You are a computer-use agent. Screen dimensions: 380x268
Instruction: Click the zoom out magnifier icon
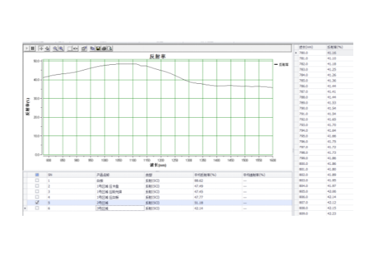tap(55, 49)
